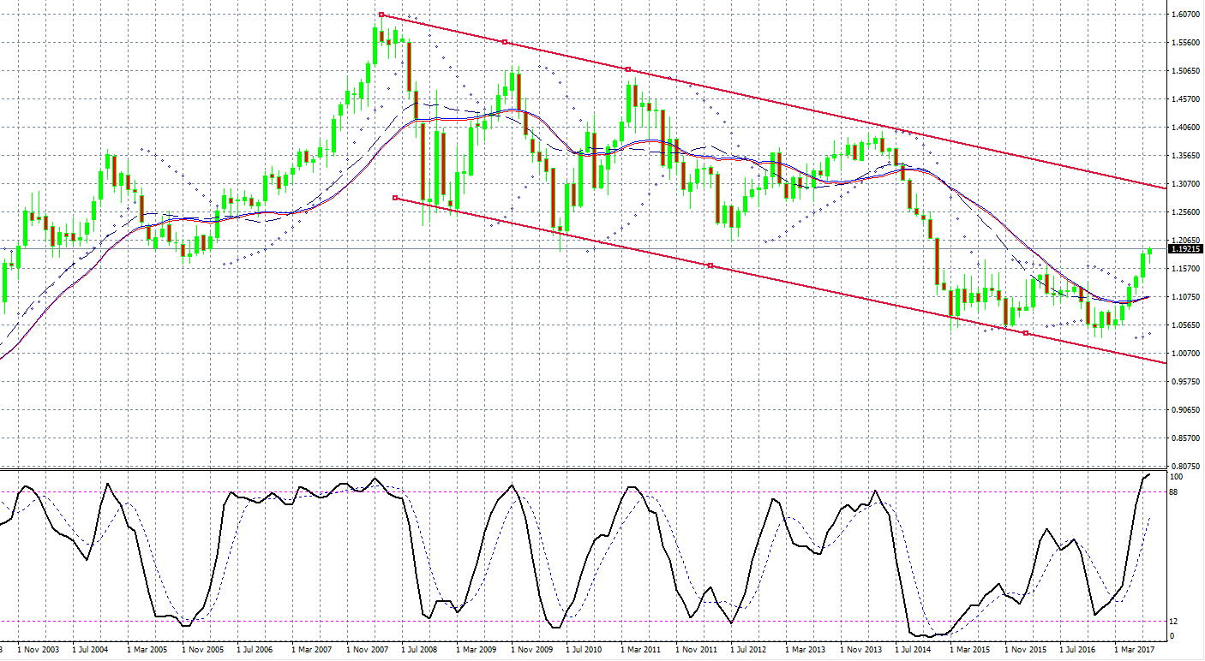
Task: Select the lower trendline's starting anchor square
Action: [394, 197]
